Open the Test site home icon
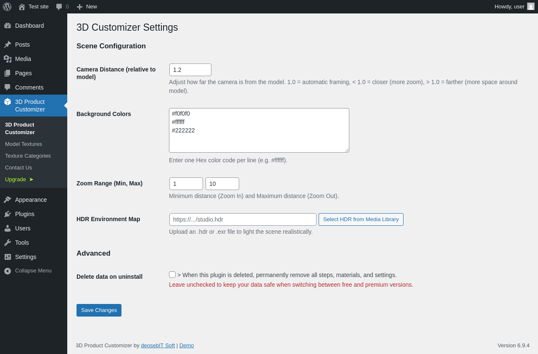The image size is (538, 354). point(22,7)
